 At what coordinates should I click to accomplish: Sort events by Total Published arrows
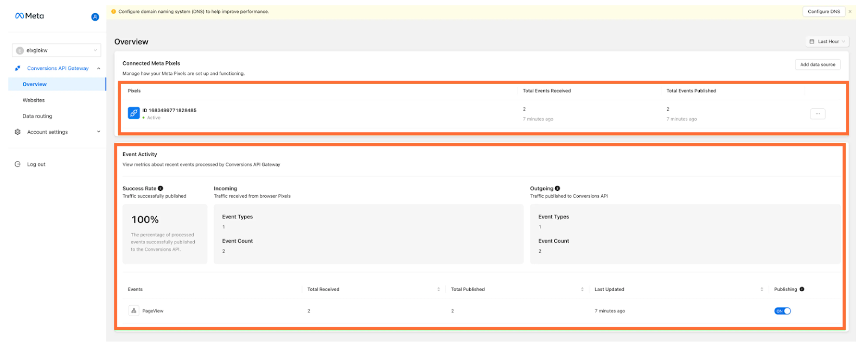point(582,289)
